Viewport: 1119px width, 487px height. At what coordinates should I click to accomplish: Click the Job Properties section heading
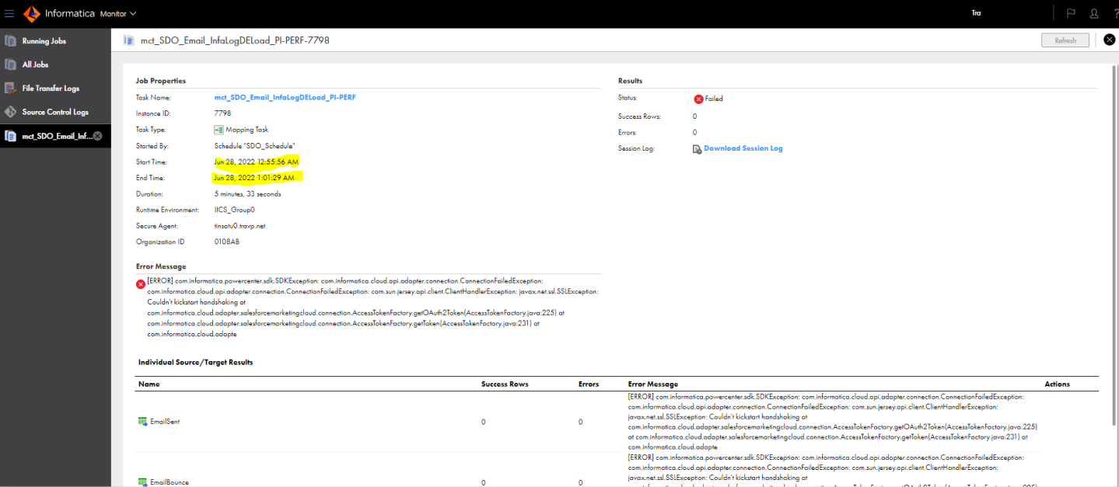point(161,81)
